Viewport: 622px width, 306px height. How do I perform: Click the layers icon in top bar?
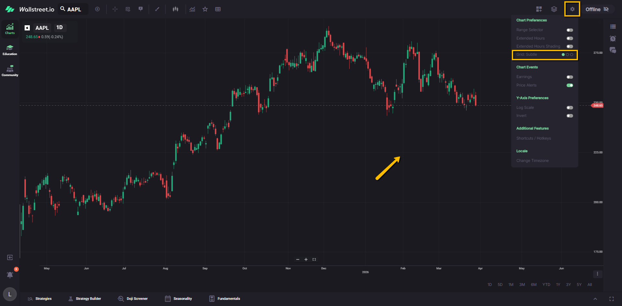[554, 9]
